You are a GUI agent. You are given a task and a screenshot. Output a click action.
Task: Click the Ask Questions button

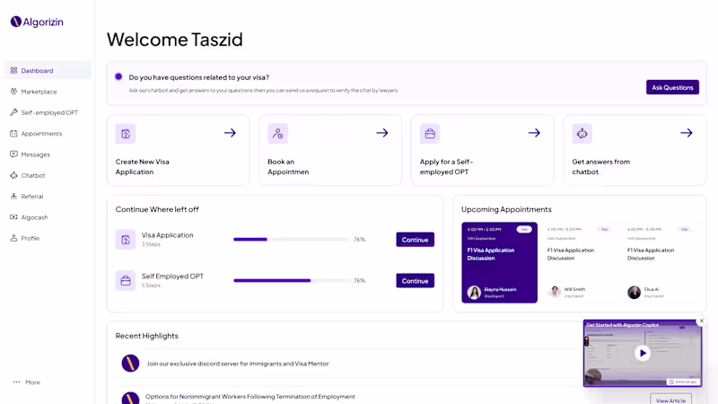[672, 87]
